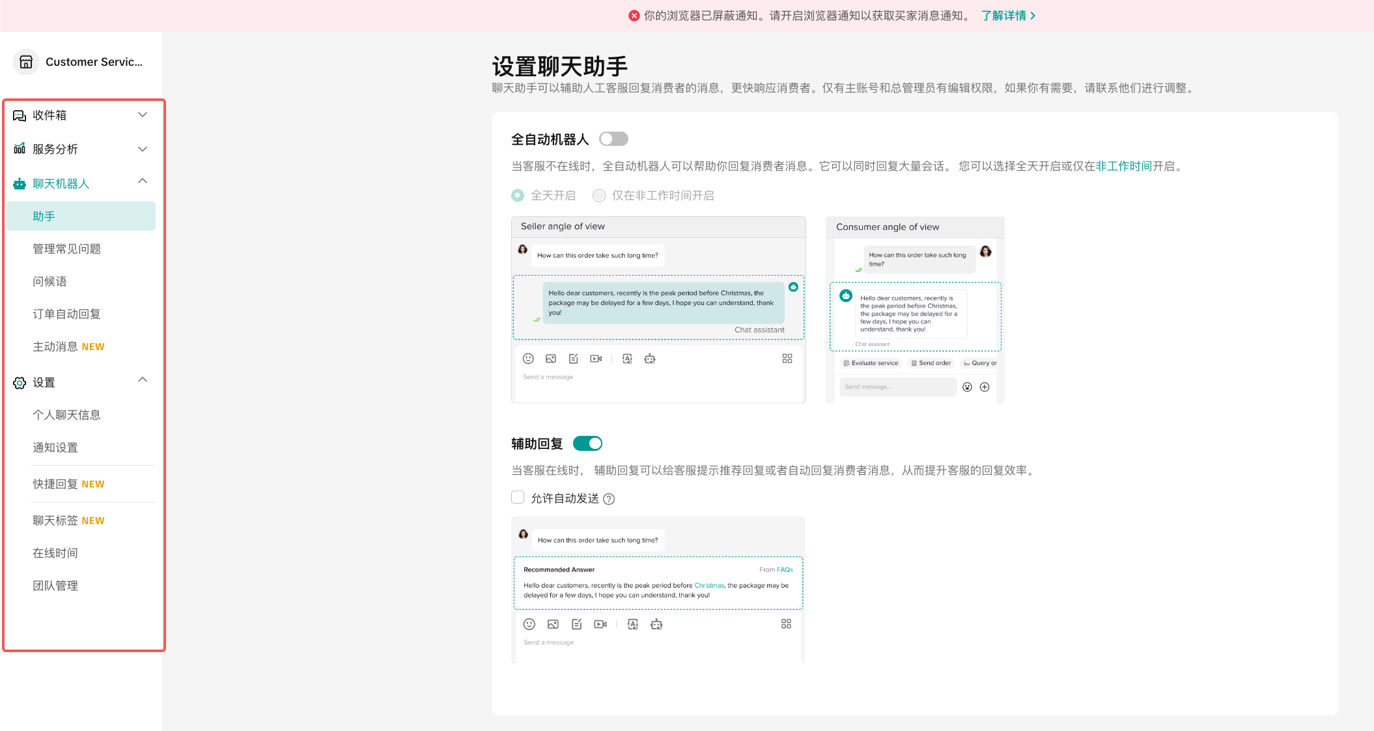
Task: Click the shop icon beside Customer Service
Action: [26, 62]
